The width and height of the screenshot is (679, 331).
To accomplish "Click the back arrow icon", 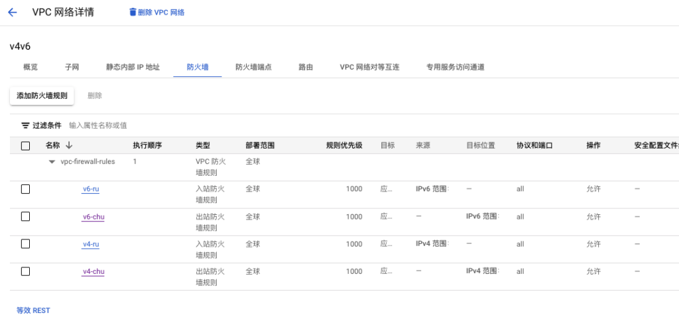I will [x=12, y=13].
